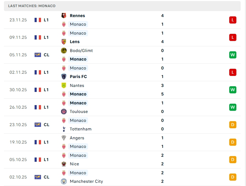Click the Manchester City club crest icon
246x186 pixels.
point(64,181)
